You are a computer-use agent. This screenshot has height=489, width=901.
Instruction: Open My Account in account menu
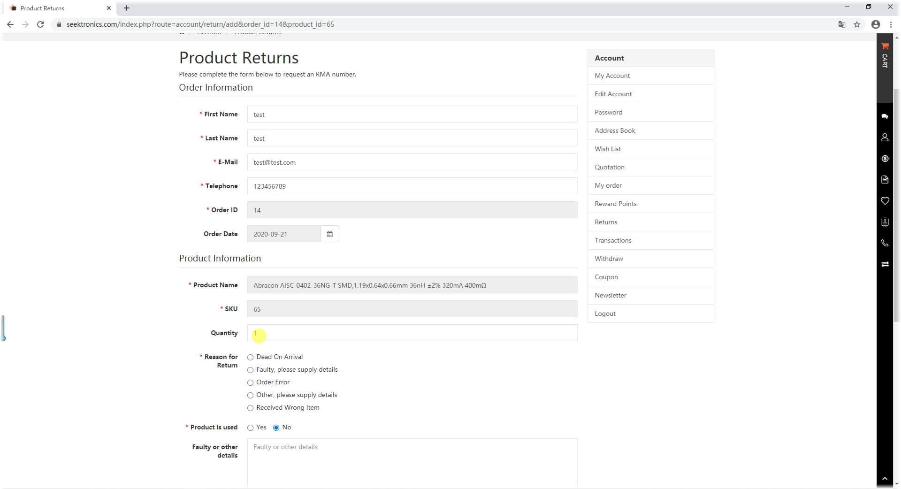click(x=650, y=76)
